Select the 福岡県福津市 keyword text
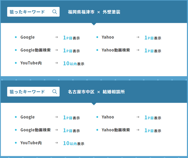 pos(81,12)
